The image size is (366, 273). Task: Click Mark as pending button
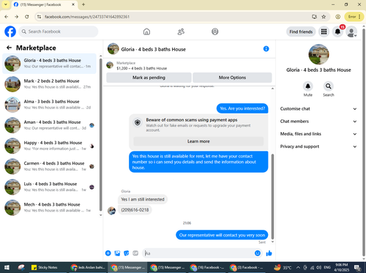pyautogui.click(x=149, y=78)
